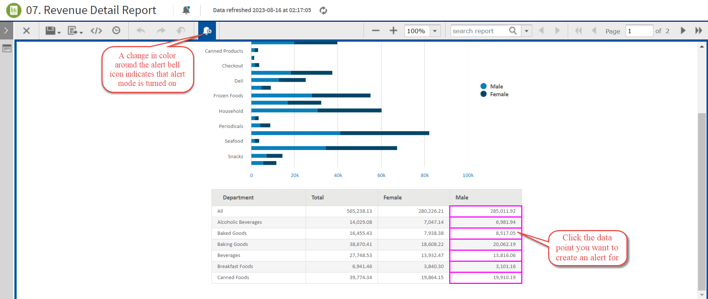
Task: Select male value 20,062.19 for Baking Goods
Action: [486, 244]
